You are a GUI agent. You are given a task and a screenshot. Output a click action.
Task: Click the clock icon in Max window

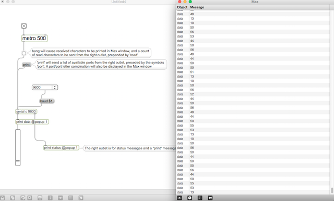(189, 198)
